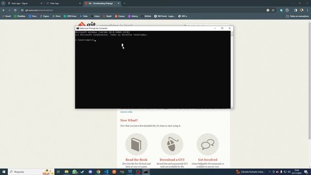The width and height of the screenshot is (311, 175).
Task: Open the translate icon in the address bar
Action: click(x=268, y=10)
